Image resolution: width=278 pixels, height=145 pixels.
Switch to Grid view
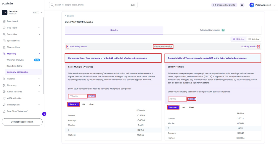(238, 39)
